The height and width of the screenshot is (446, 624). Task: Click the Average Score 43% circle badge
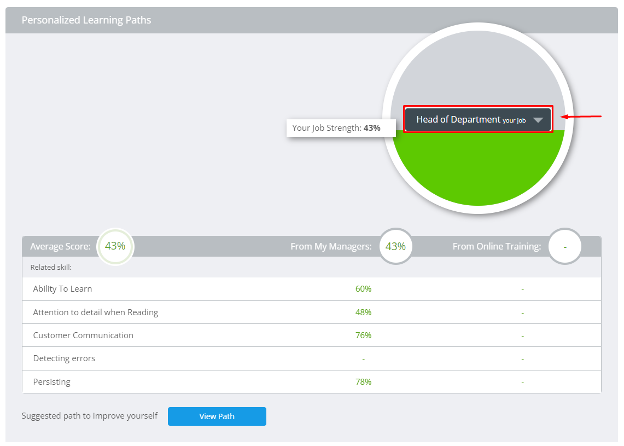coord(115,246)
